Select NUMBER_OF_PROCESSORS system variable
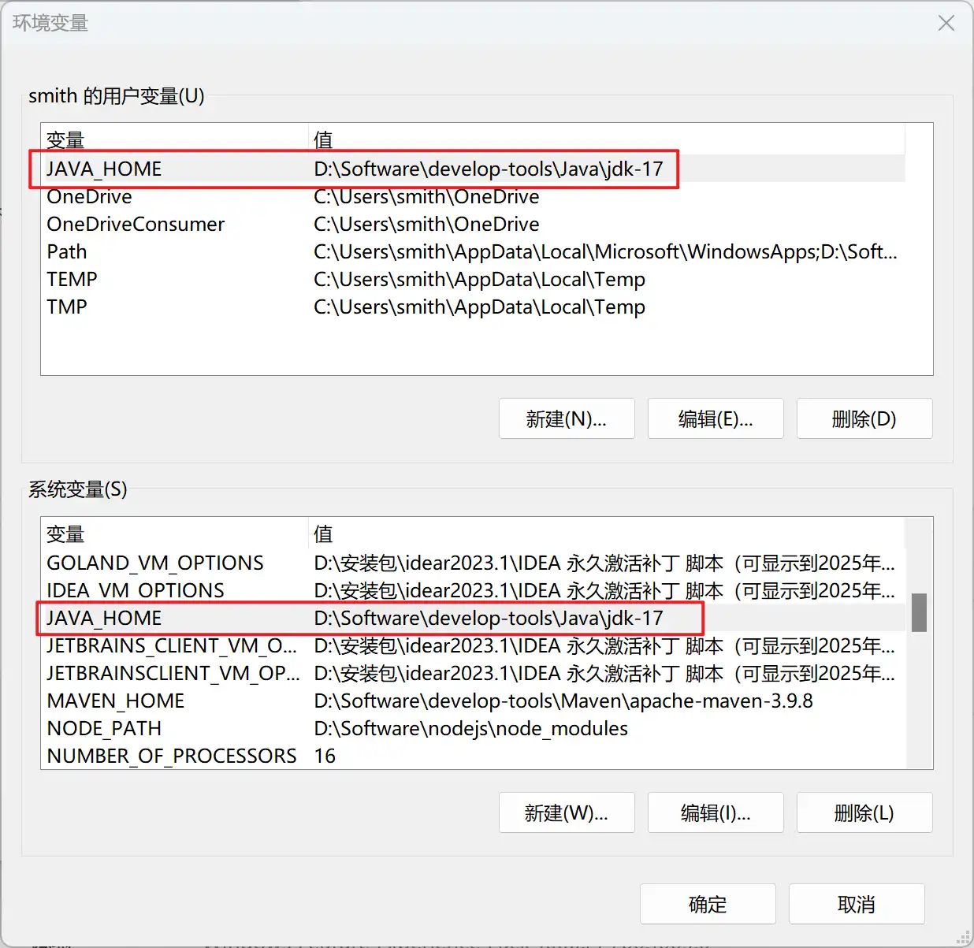 point(473,756)
